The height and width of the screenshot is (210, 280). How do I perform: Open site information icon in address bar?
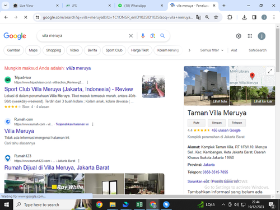[38, 17]
